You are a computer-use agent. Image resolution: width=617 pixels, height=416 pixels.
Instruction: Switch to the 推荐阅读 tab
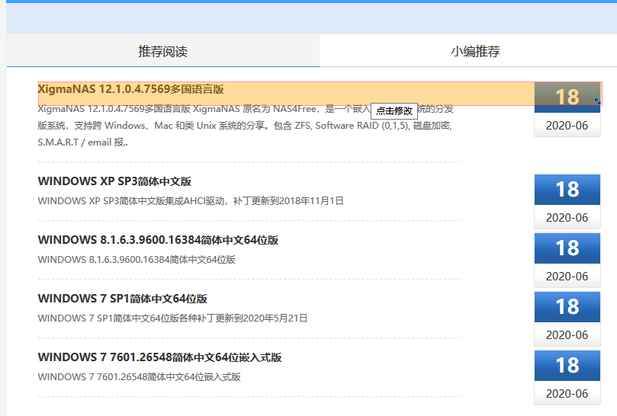[x=162, y=52]
